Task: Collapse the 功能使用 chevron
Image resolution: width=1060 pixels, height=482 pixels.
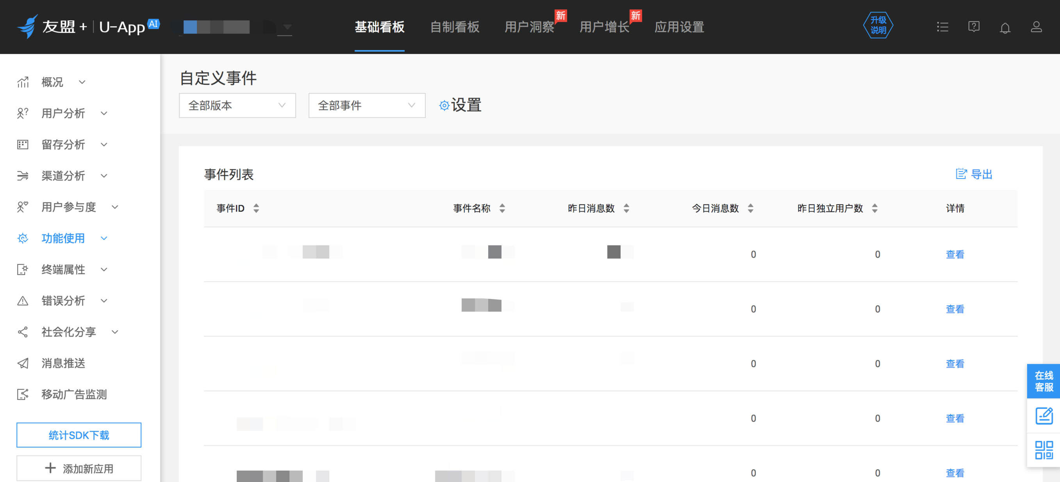Action: click(x=104, y=238)
